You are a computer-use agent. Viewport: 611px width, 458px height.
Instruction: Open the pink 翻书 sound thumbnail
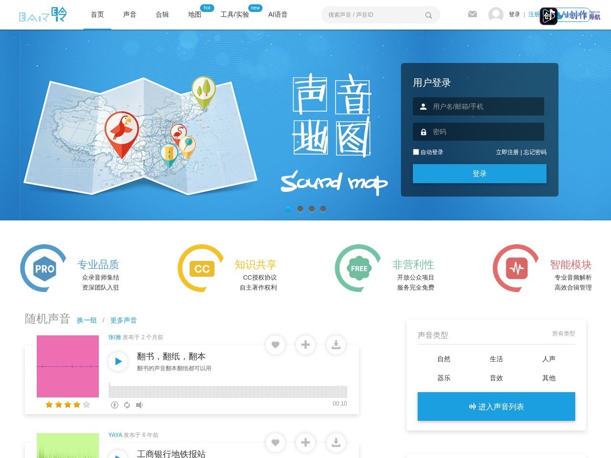[68, 366]
